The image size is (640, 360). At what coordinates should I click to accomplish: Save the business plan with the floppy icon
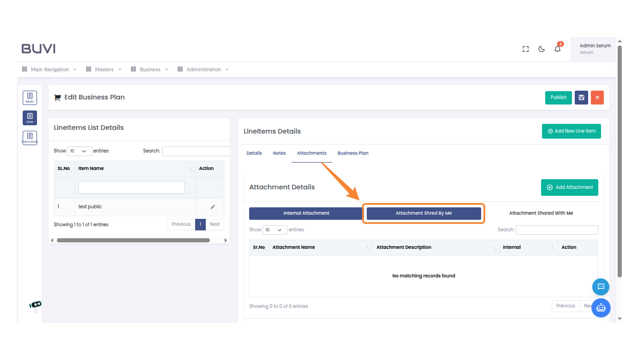click(x=581, y=97)
